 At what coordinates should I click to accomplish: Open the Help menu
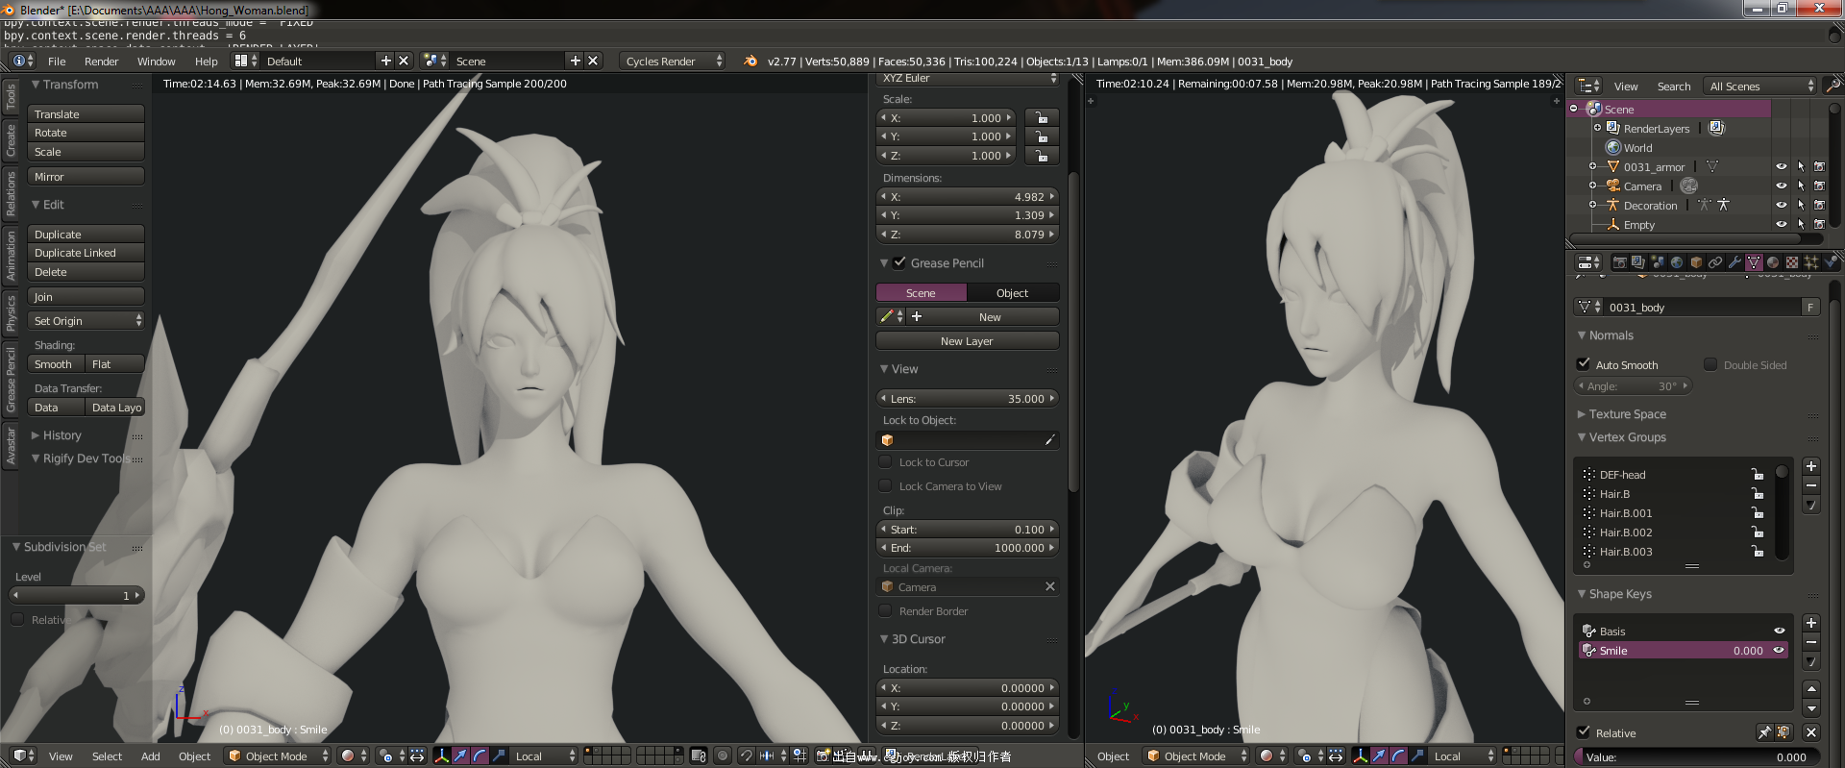[x=206, y=62]
